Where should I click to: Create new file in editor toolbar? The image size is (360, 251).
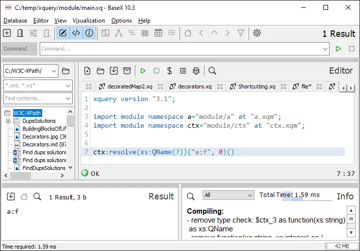87,71
